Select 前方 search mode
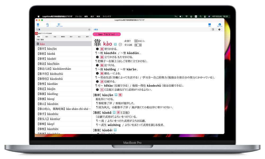Screen dimensions: 265x159 tap(39, 37)
